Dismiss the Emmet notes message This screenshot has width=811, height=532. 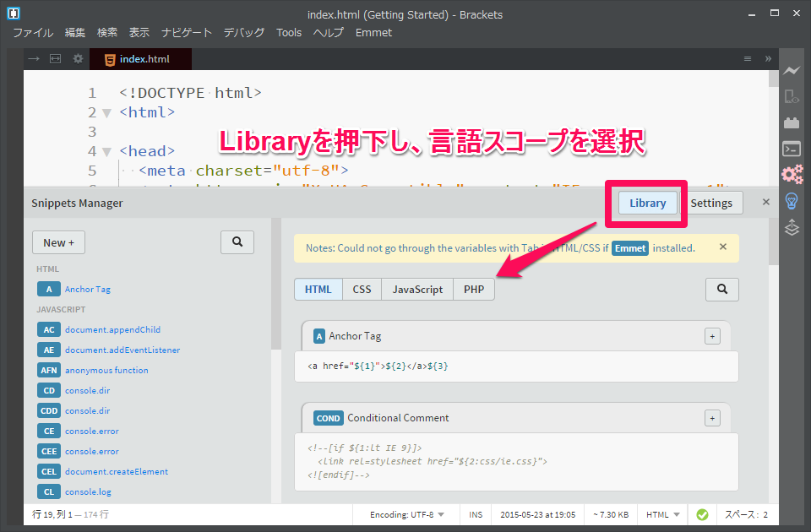pyautogui.click(x=723, y=247)
